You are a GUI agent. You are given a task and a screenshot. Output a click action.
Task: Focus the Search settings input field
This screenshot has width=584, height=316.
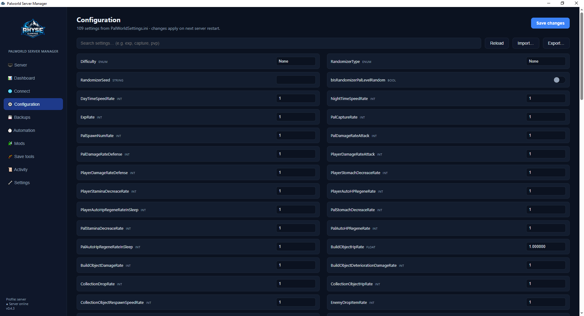point(279,43)
